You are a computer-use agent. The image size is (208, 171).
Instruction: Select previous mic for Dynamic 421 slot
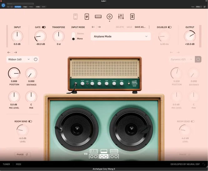point(171,52)
